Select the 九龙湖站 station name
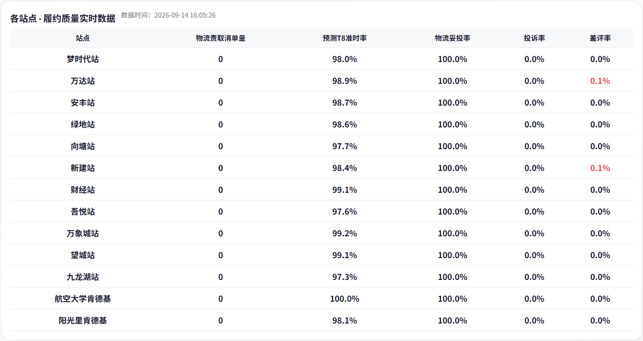Image resolution: width=643 pixels, height=341 pixels. 83,277
